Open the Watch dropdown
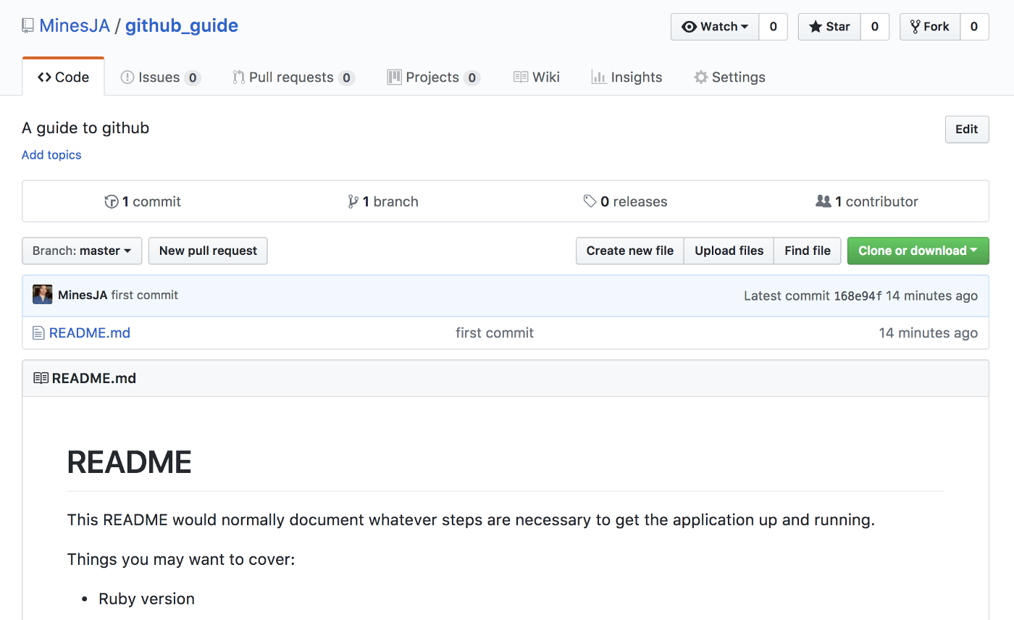The height and width of the screenshot is (620, 1014). click(x=715, y=26)
